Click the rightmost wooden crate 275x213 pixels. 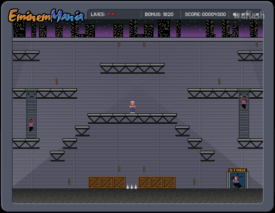(x=169, y=183)
